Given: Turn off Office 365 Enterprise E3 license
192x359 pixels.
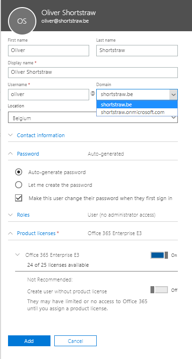Looking at the screenshot, I should coord(159,255).
